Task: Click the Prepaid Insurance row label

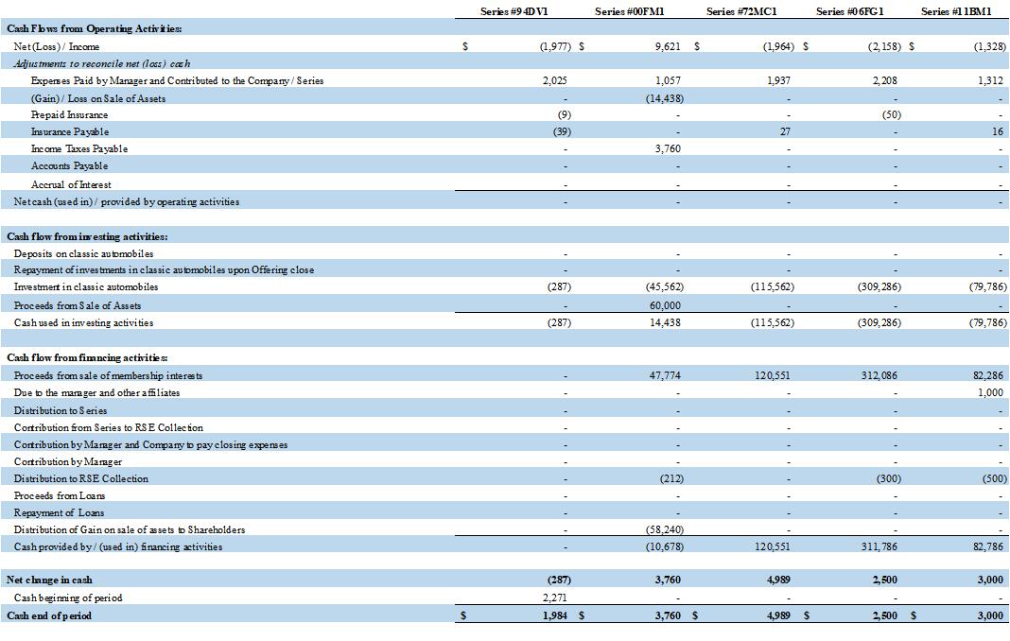Action: [x=69, y=114]
